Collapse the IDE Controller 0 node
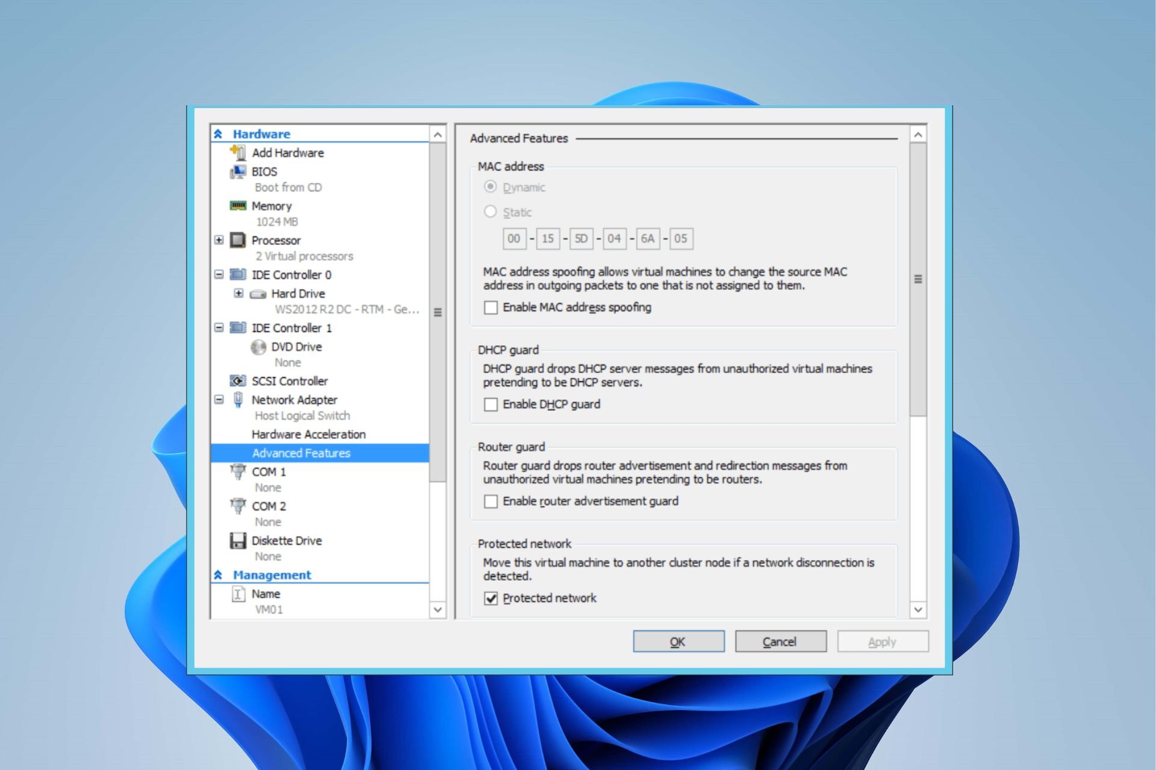Viewport: 1156px width, 770px height. [219, 274]
